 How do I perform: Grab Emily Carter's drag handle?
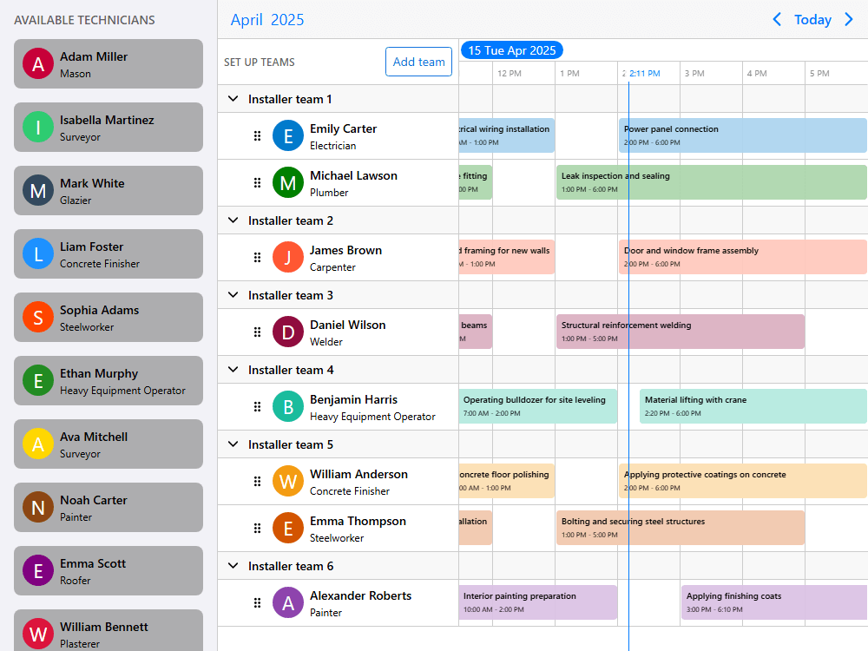258,135
